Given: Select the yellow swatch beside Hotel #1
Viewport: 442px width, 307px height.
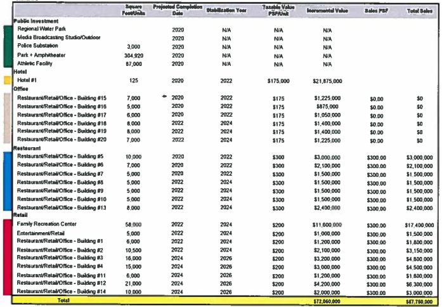Looking at the screenshot, I should click(7, 81).
